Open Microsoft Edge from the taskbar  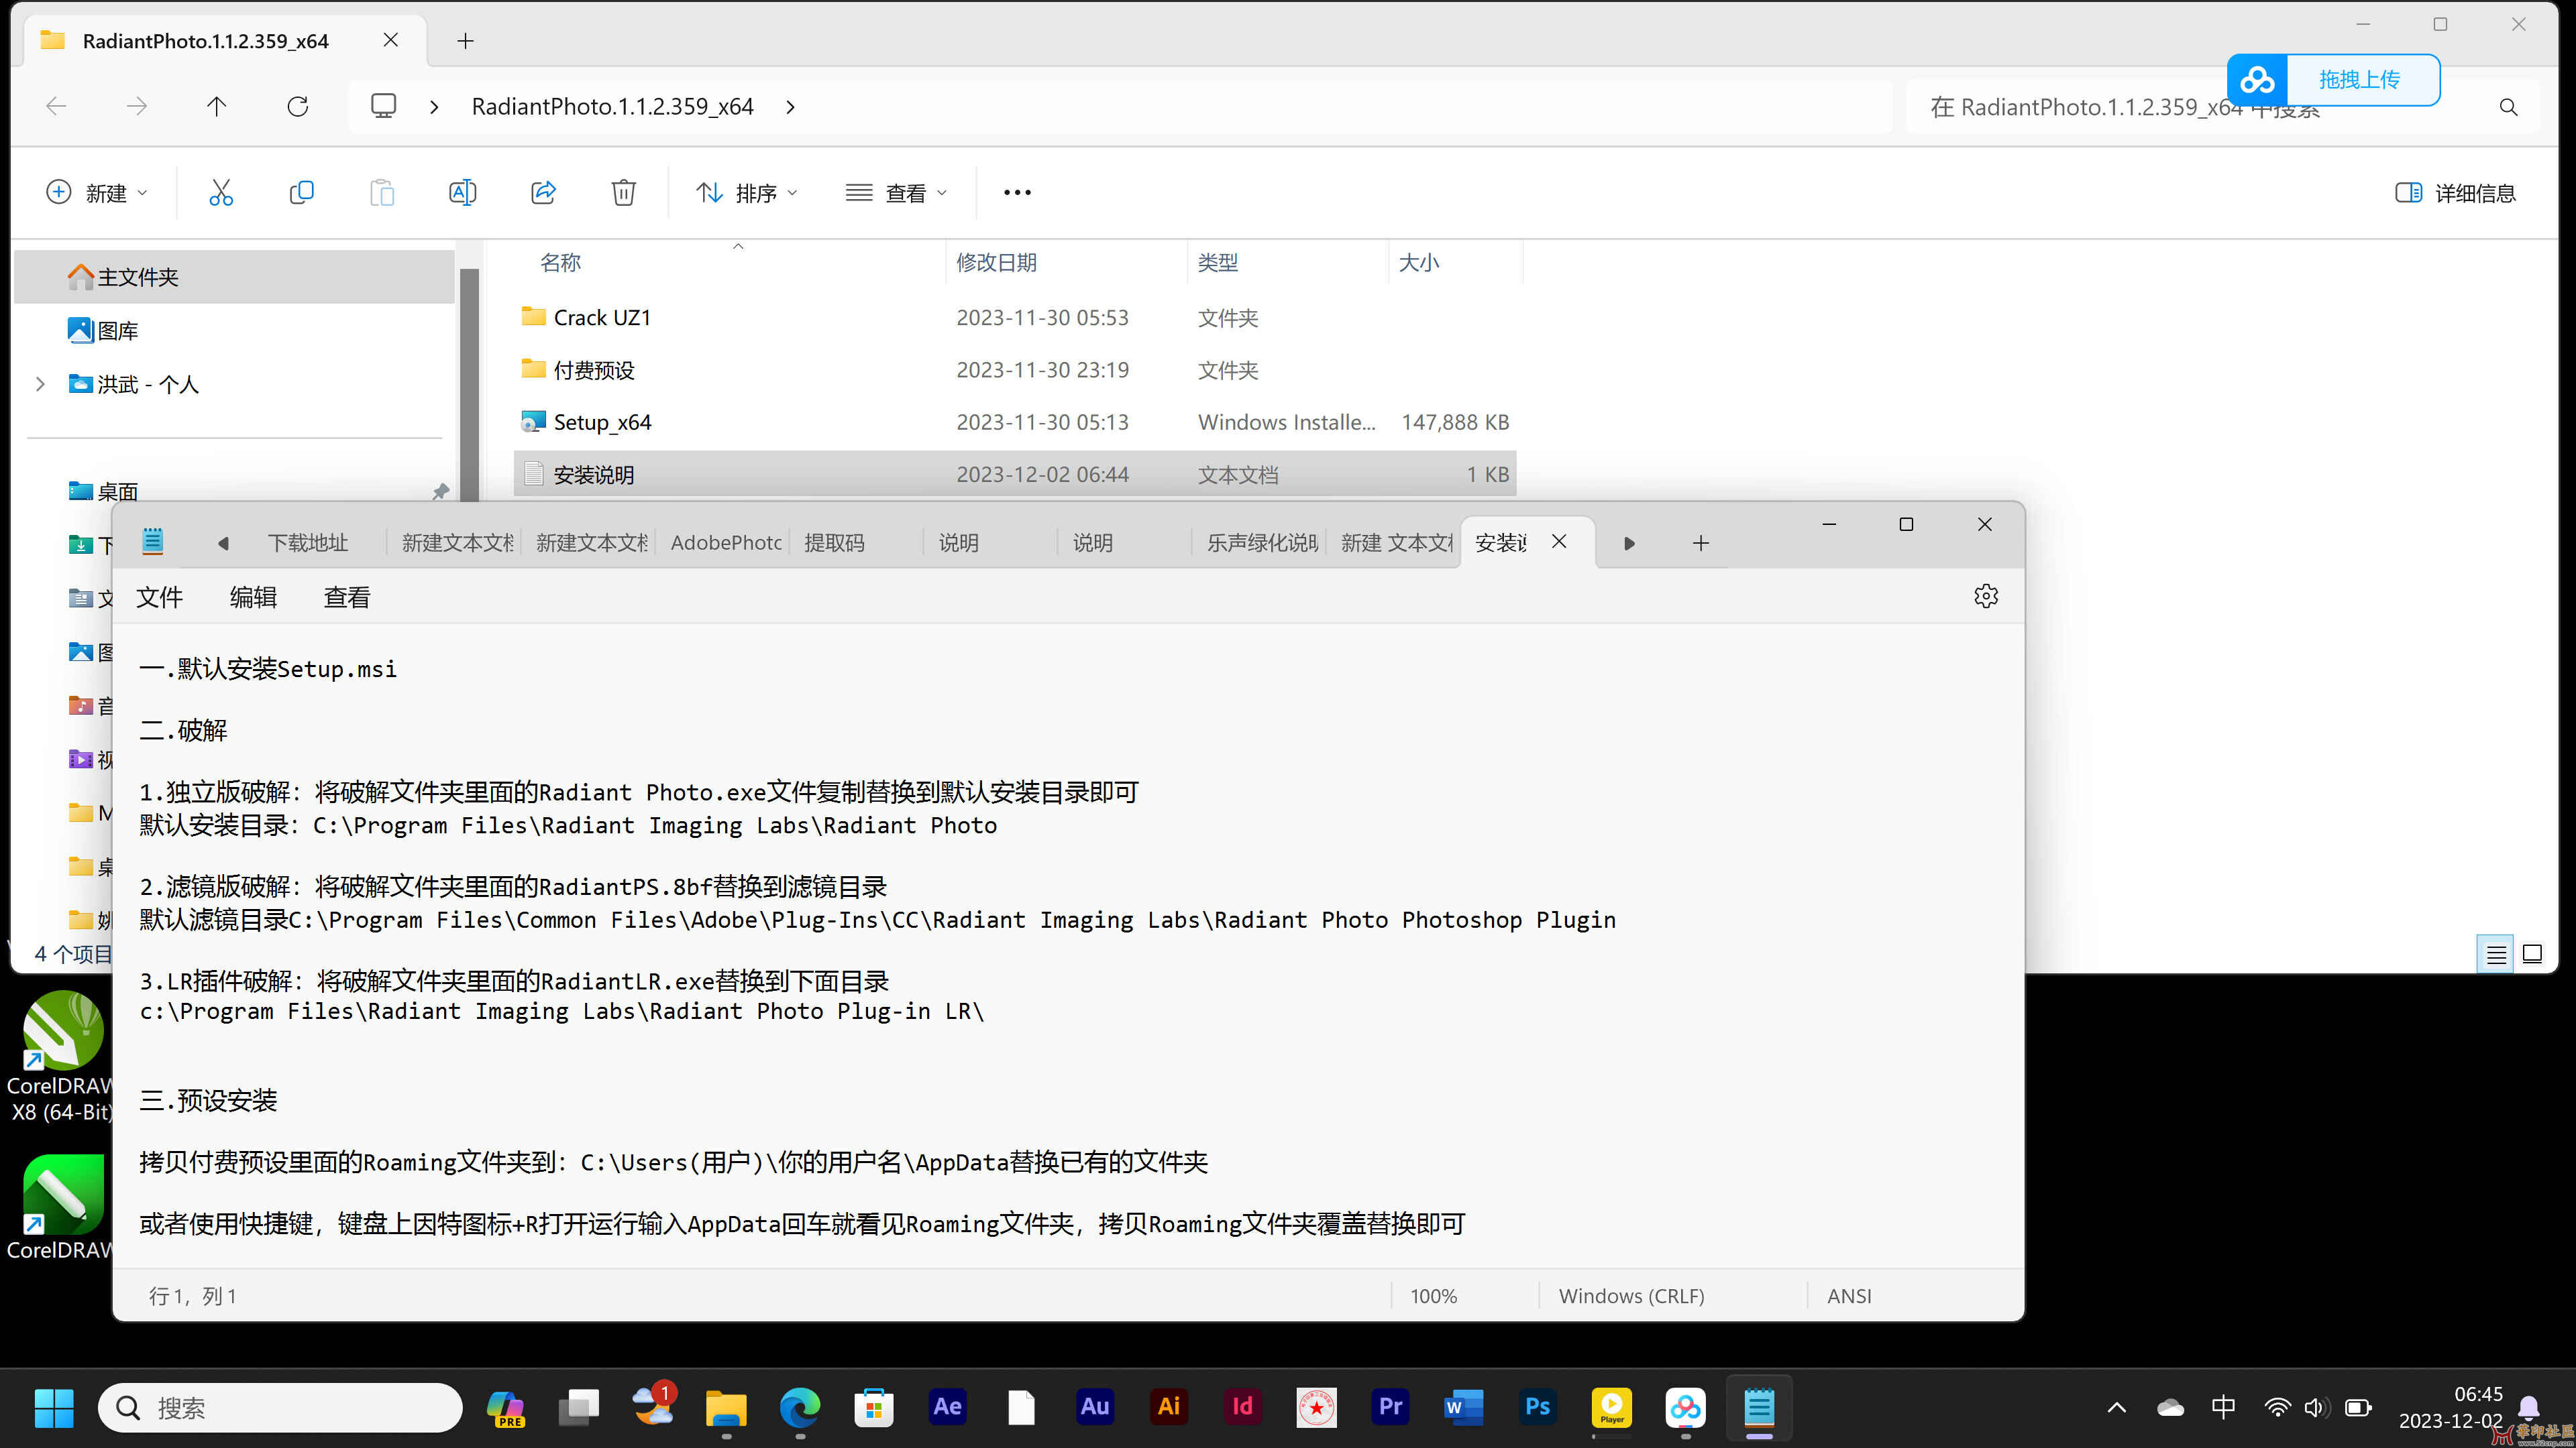coord(800,1407)
